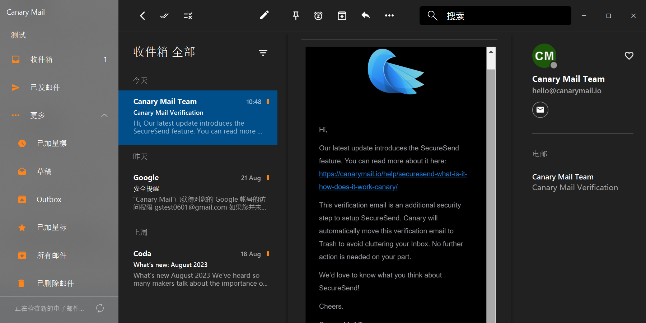Click the search magnifier icon
Screen dimensions: 646x323
pos(432,16)
